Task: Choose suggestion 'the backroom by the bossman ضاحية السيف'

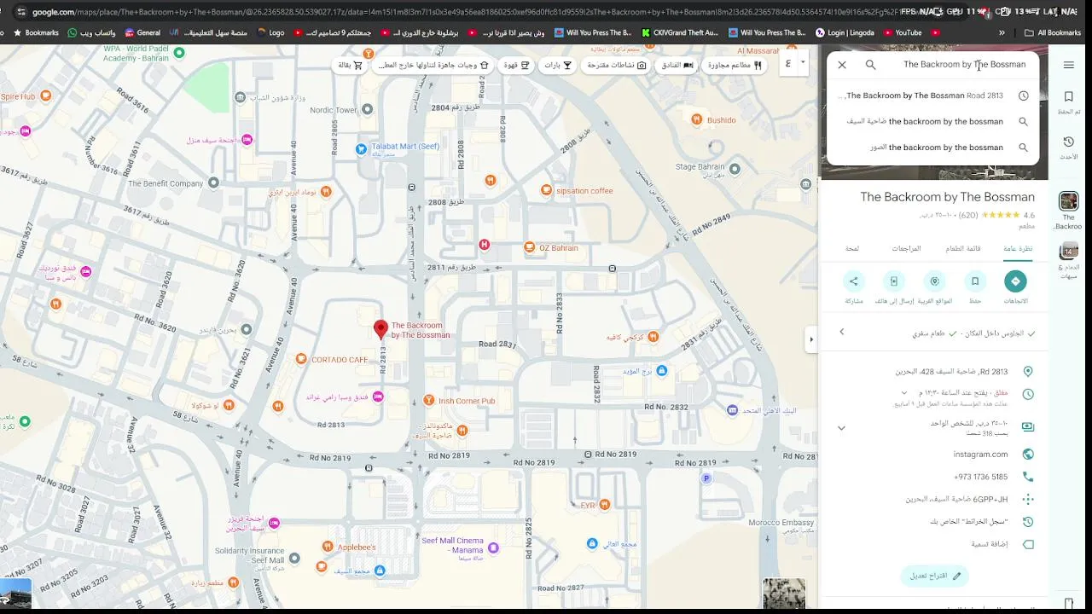Action: 933,121
